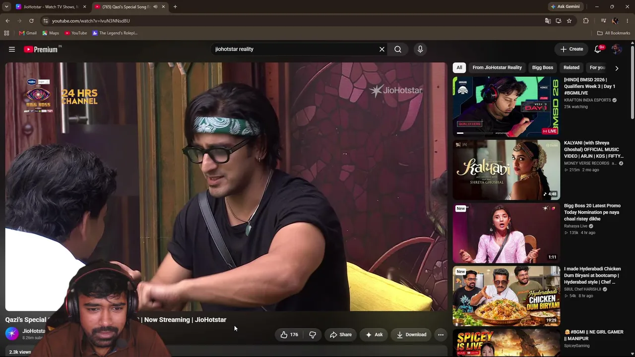Open the JioHotstar channel avatar

pos(12,334)
